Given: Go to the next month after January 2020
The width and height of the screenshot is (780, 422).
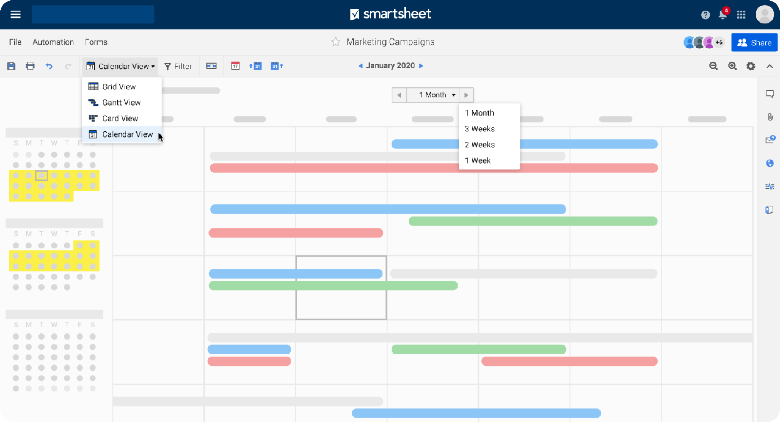Looking at the screenshot, I should click(421, 66).
